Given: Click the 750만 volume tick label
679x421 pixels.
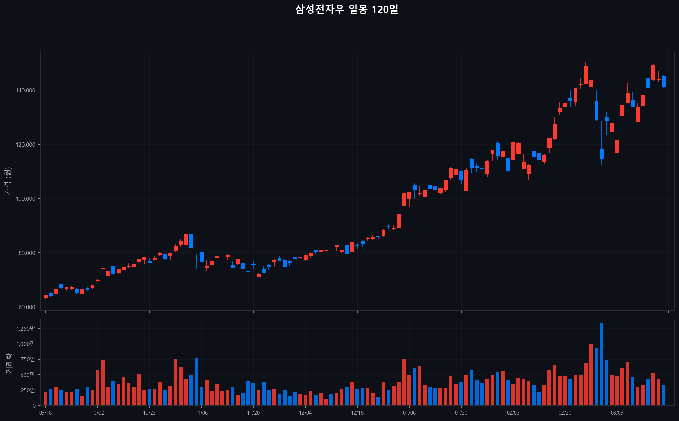Looking at the screenshot, I should tap(28, 359).
